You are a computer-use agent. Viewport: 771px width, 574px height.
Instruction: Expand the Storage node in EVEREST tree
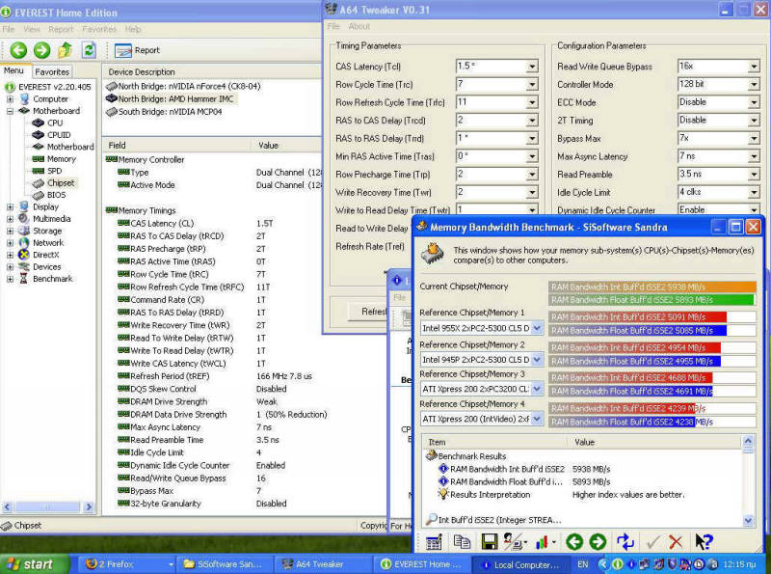pos(10,231)
